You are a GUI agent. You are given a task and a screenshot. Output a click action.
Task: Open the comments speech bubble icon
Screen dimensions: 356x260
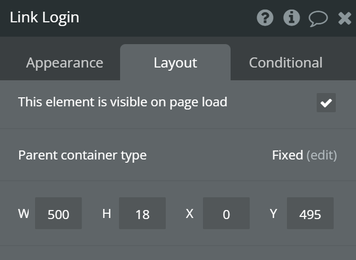[318, 19]
